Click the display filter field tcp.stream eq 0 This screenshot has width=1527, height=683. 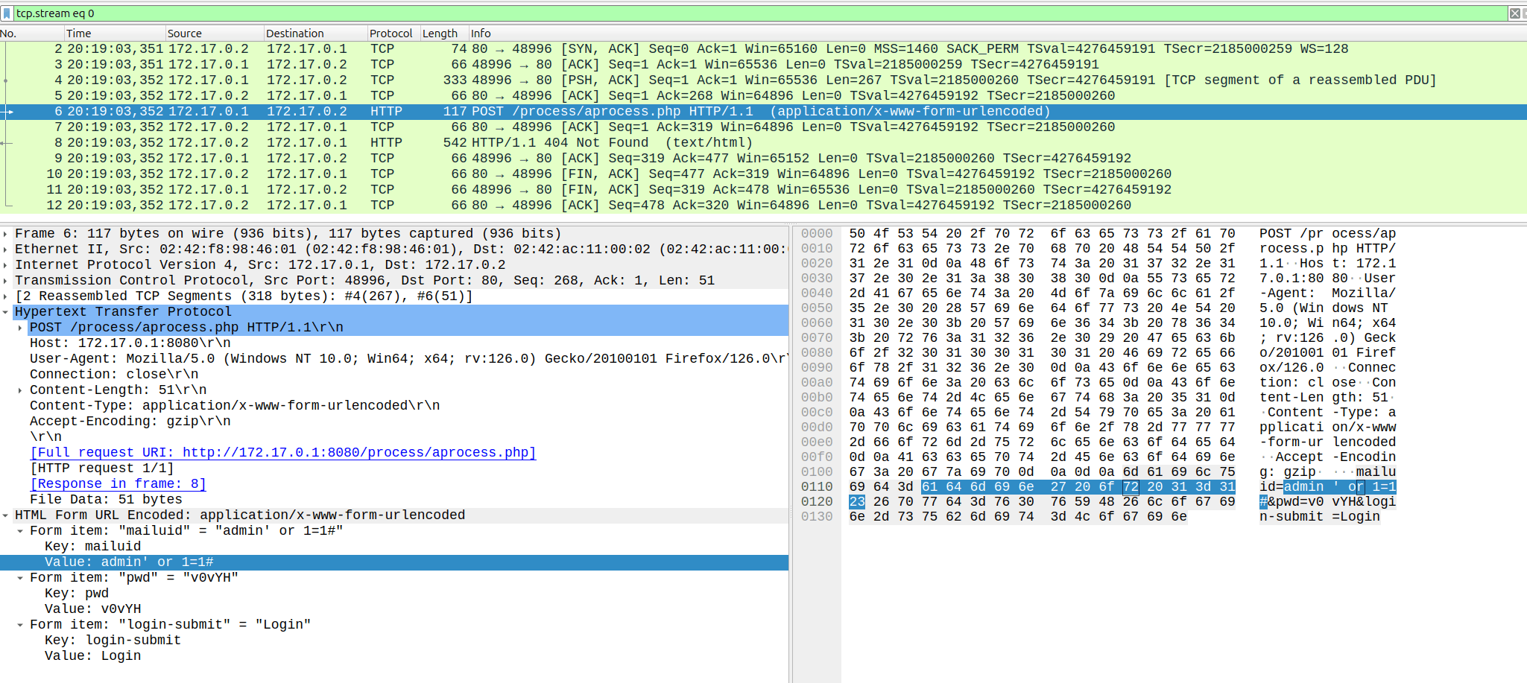[x=760, y=13]
